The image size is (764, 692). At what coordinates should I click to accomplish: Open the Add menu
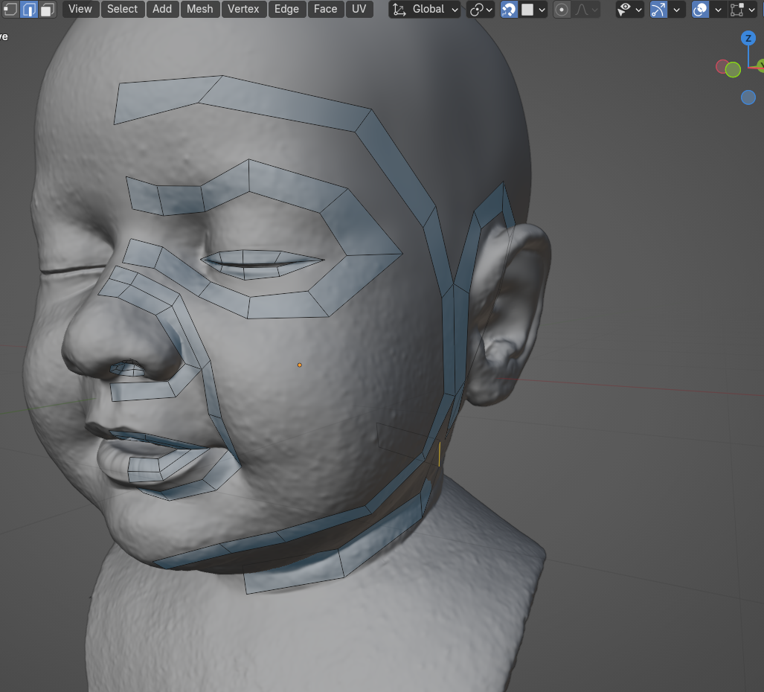pos(162,10)
